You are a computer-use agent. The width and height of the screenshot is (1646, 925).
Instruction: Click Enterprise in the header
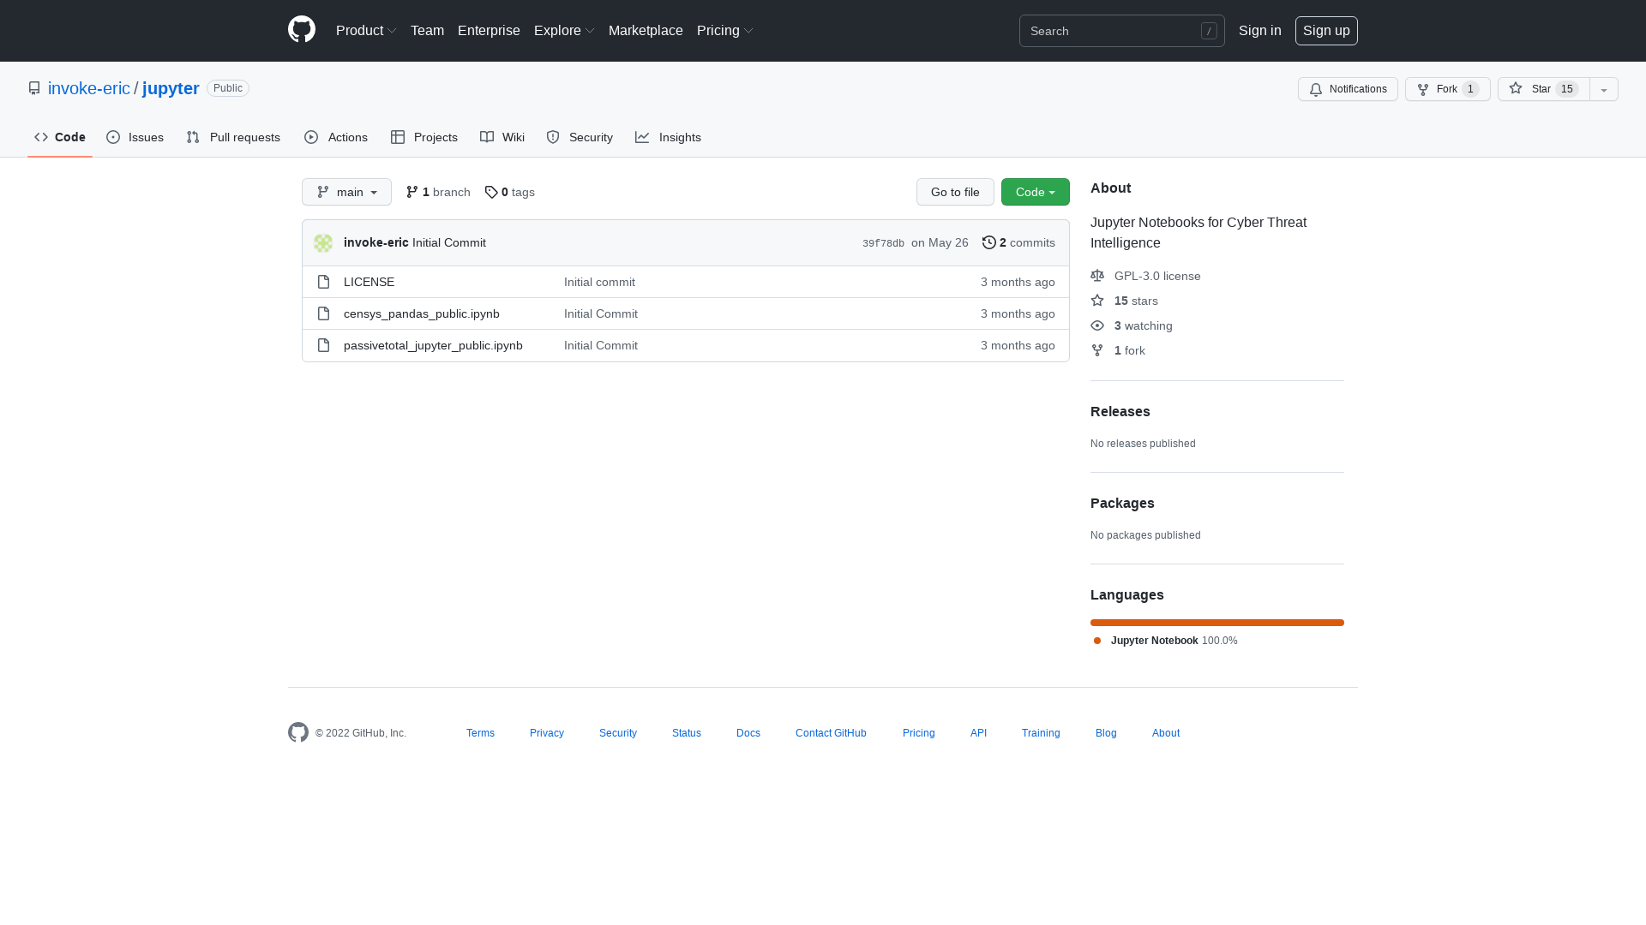point(489,30)
